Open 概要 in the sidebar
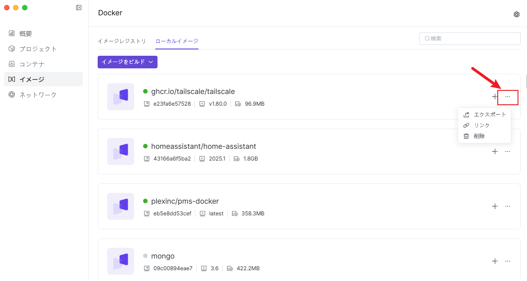The height and width of the screenshot is (281, 527). pyautogui.click(x=26, y=34)
